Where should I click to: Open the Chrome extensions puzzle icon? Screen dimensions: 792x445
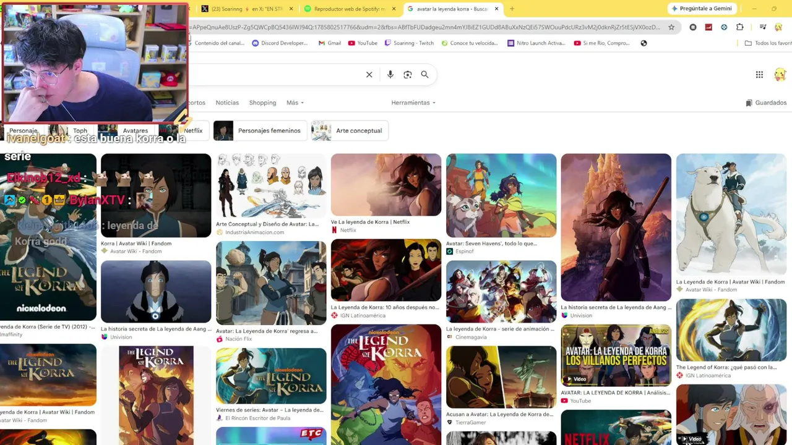[740, 27]
